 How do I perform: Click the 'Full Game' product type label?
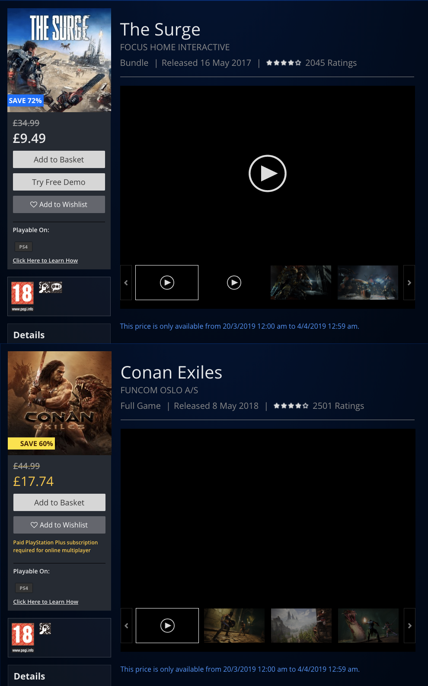tap(141, 406)
